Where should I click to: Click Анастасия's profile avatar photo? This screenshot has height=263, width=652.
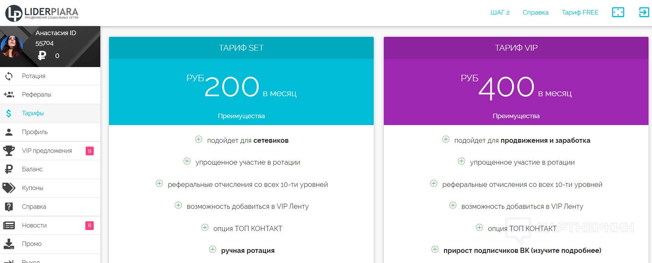tap(11, 46)
